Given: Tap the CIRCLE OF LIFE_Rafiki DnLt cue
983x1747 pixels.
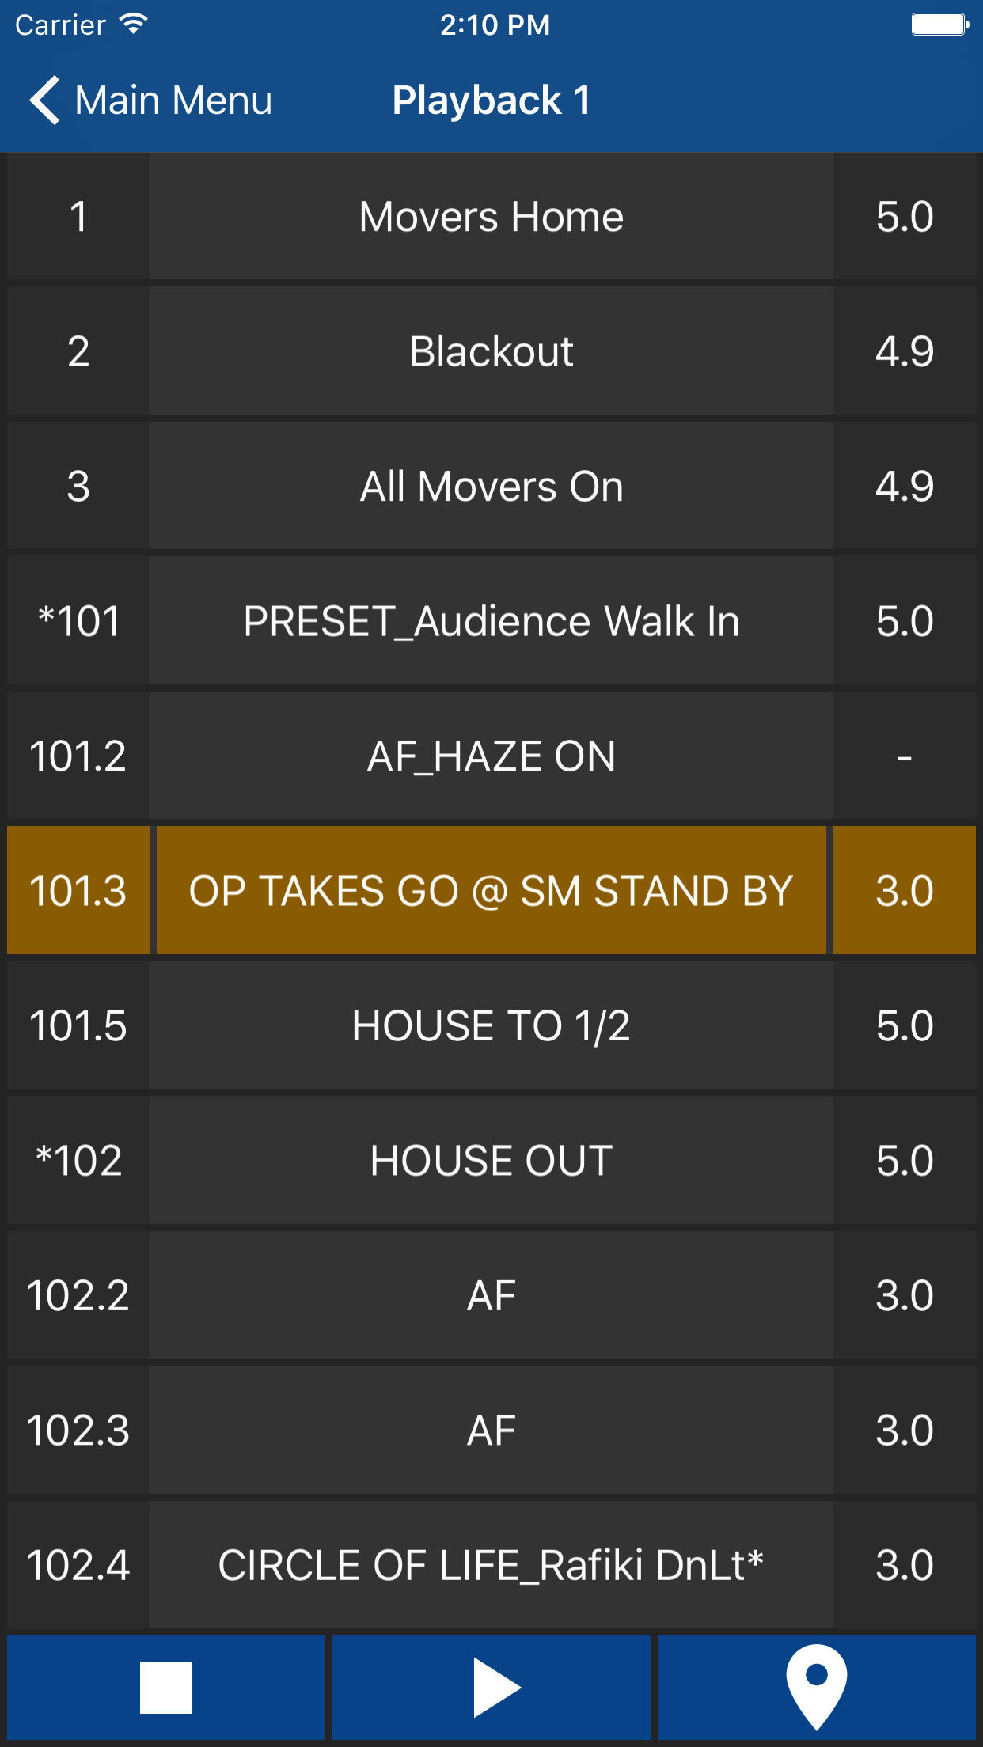Looking at the screenshot, I should (x=491, y=1565).
